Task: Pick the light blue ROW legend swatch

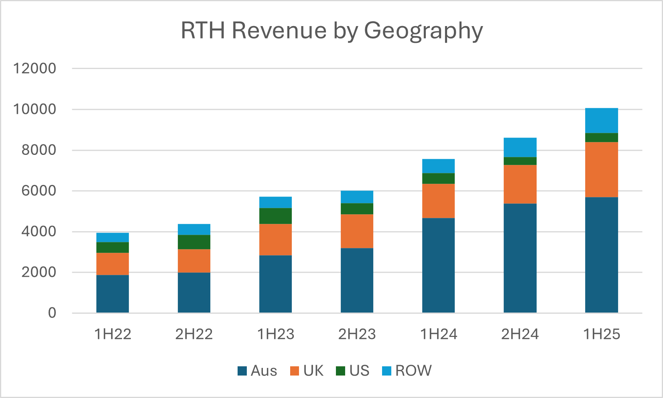Action: pos(386,371)
